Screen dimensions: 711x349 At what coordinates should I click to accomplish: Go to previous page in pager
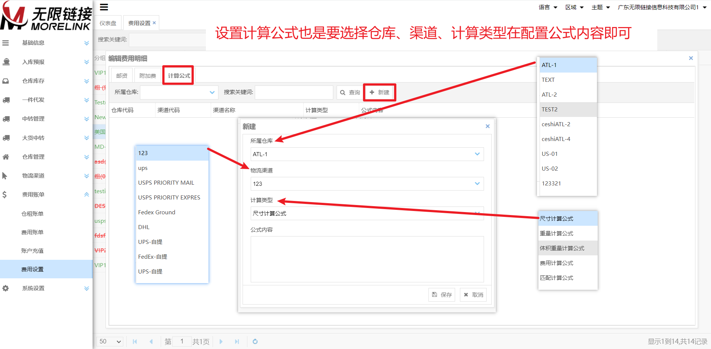(x=151, y=342)
